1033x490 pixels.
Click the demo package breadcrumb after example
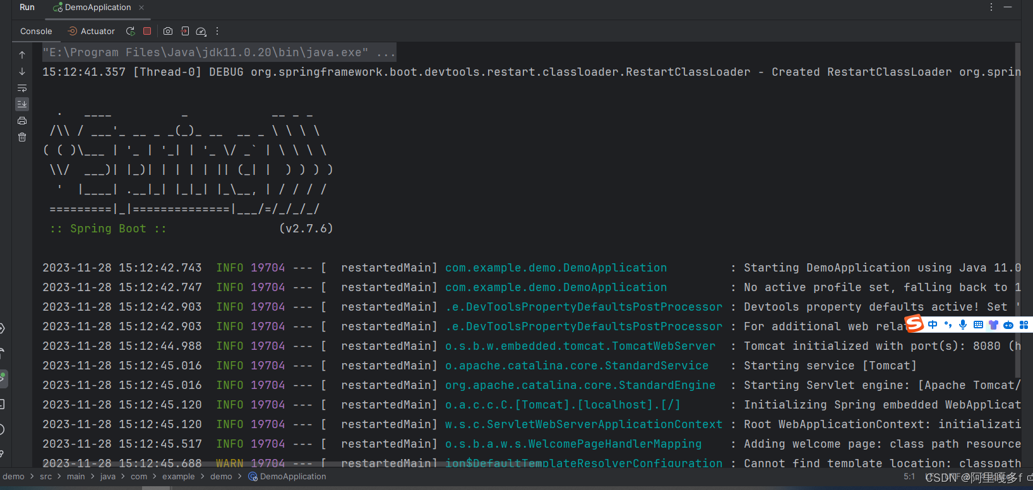[x=221, y=477]
